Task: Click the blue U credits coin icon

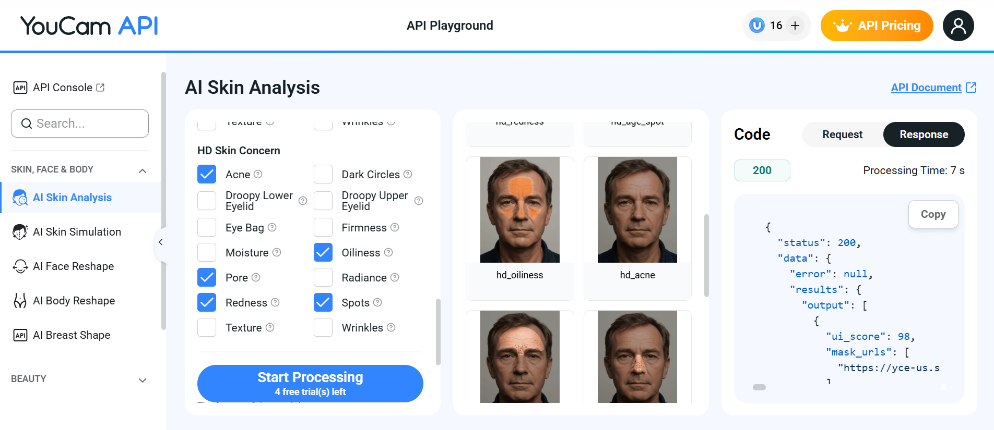Action: click(x=756, y=26)
